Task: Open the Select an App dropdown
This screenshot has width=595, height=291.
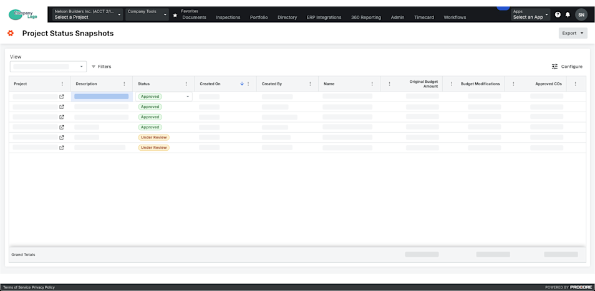Action: (531, 14)
